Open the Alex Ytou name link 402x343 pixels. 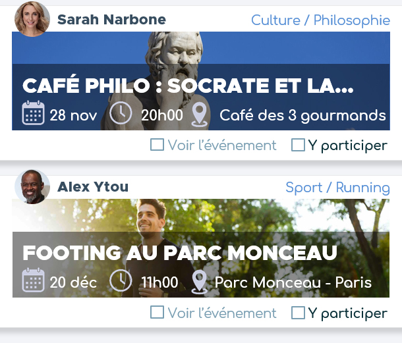[93, 187]
